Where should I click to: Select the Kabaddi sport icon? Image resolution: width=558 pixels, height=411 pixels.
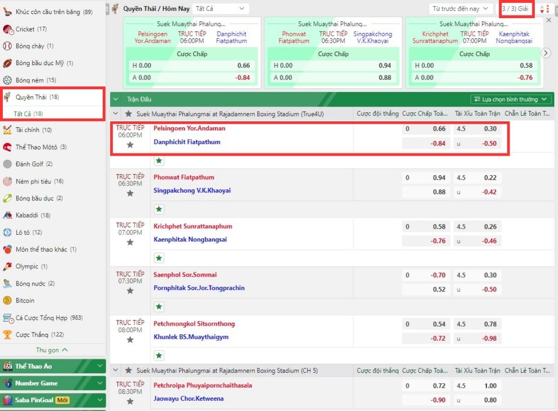pos(7,215)
